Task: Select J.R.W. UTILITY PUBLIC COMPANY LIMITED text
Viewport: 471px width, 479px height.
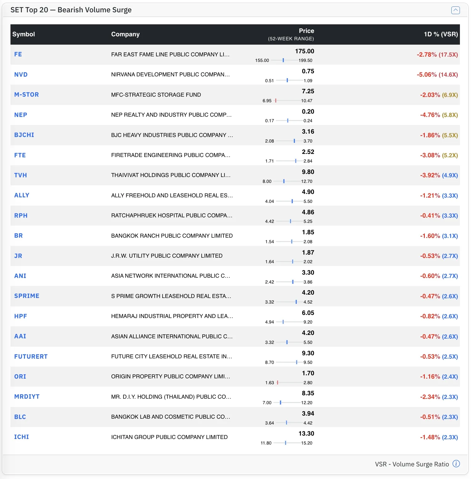Action: point(167,256)
